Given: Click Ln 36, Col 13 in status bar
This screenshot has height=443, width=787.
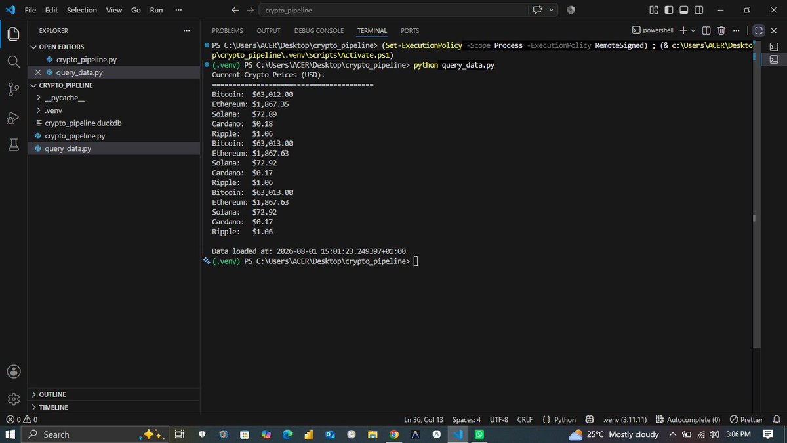Looking at the screenshot, I should pos(424,419).
